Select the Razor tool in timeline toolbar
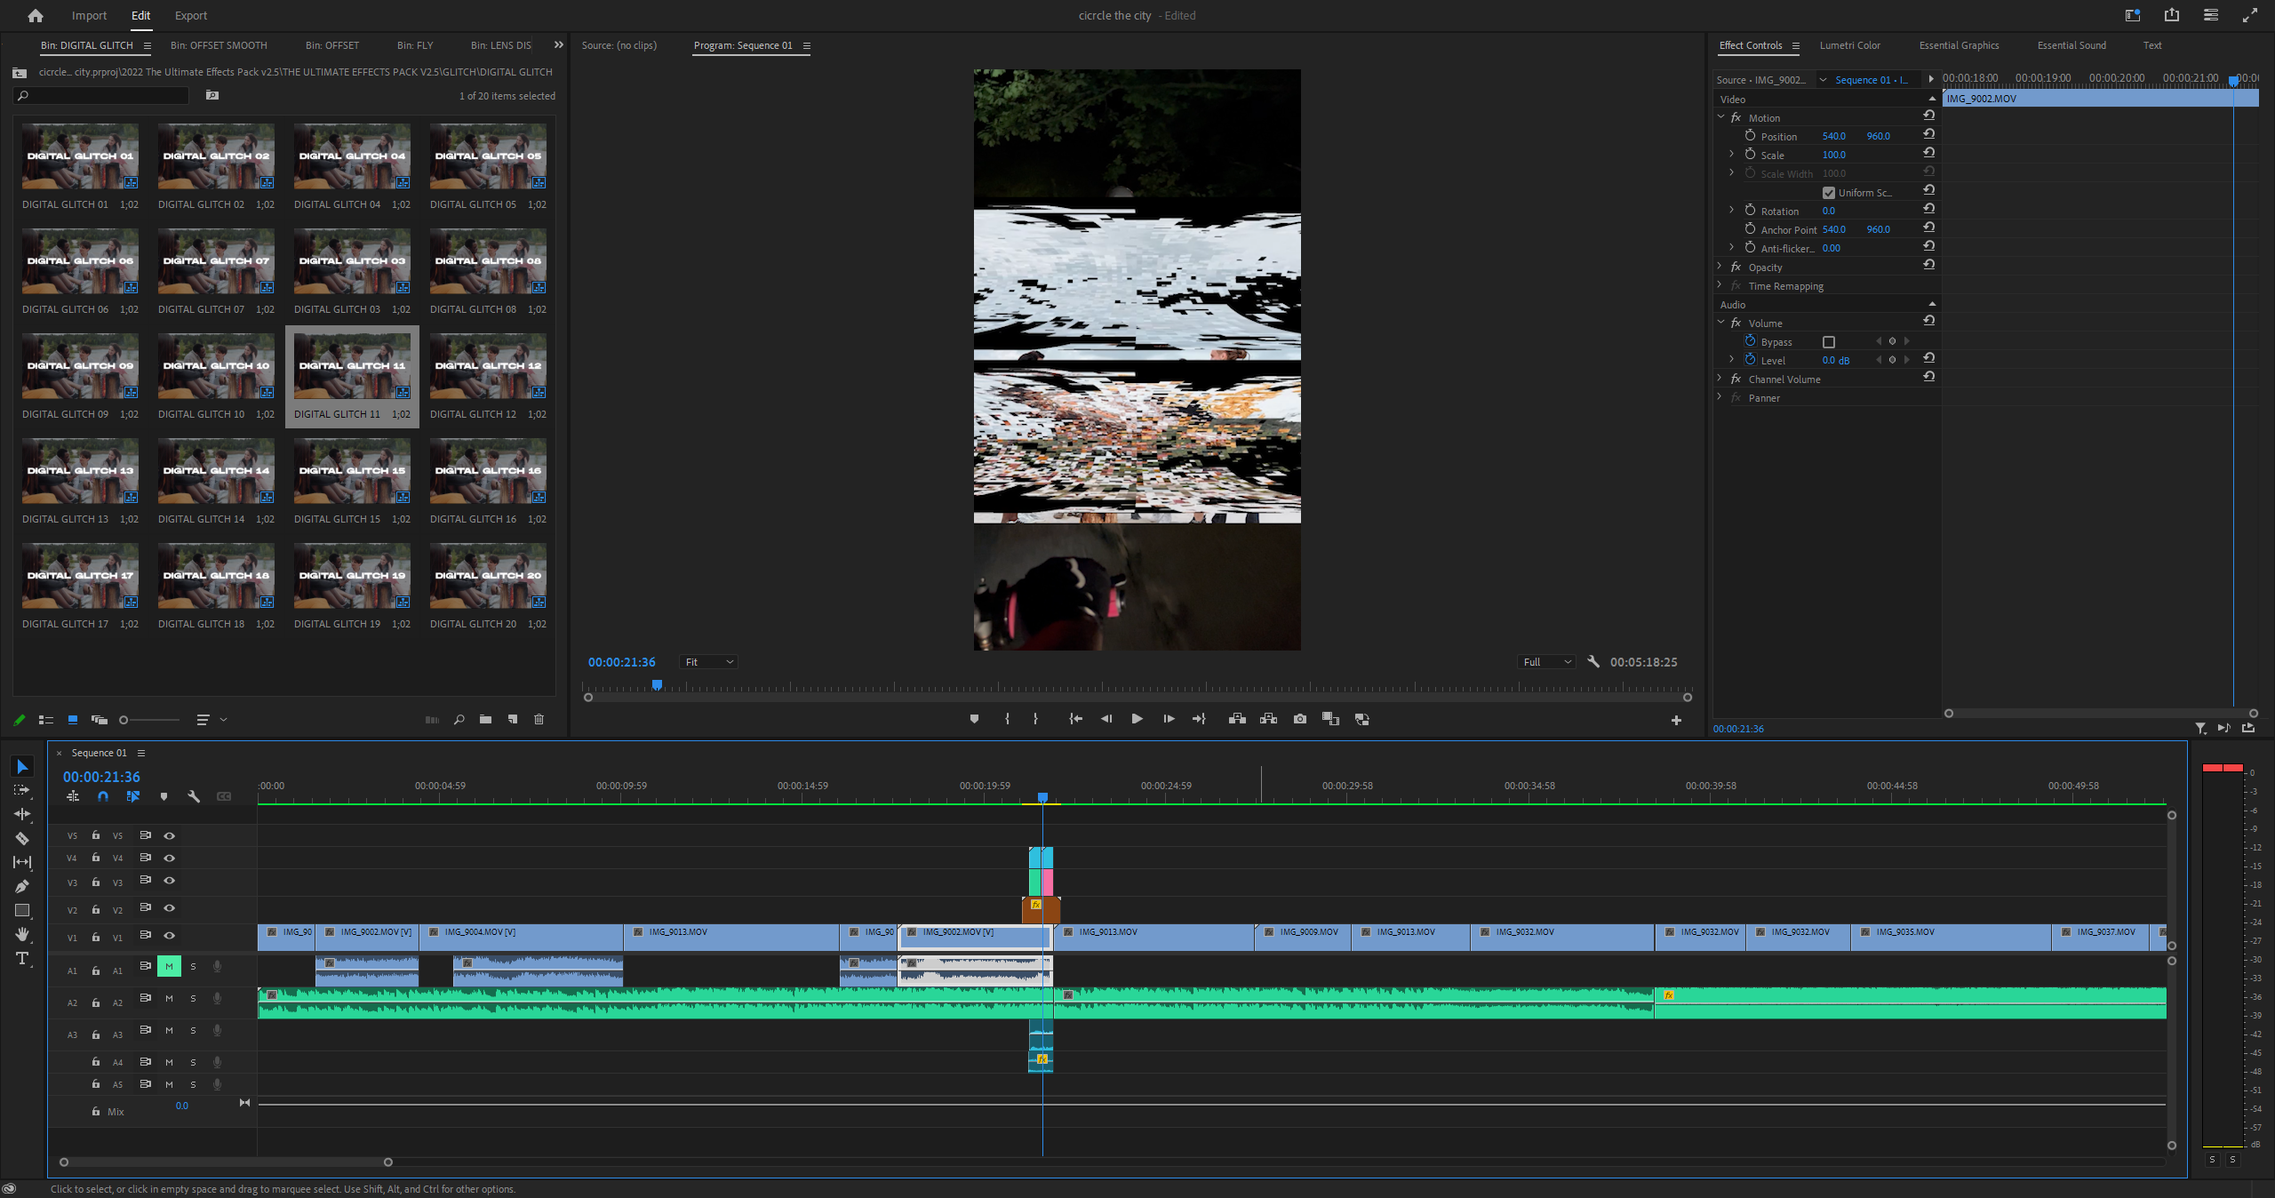 pyautogui.click(x=22, y=837)
